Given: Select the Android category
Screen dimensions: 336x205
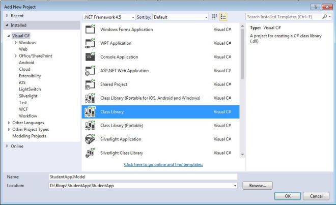Looking at the screenshot, I should click(26, 63).
